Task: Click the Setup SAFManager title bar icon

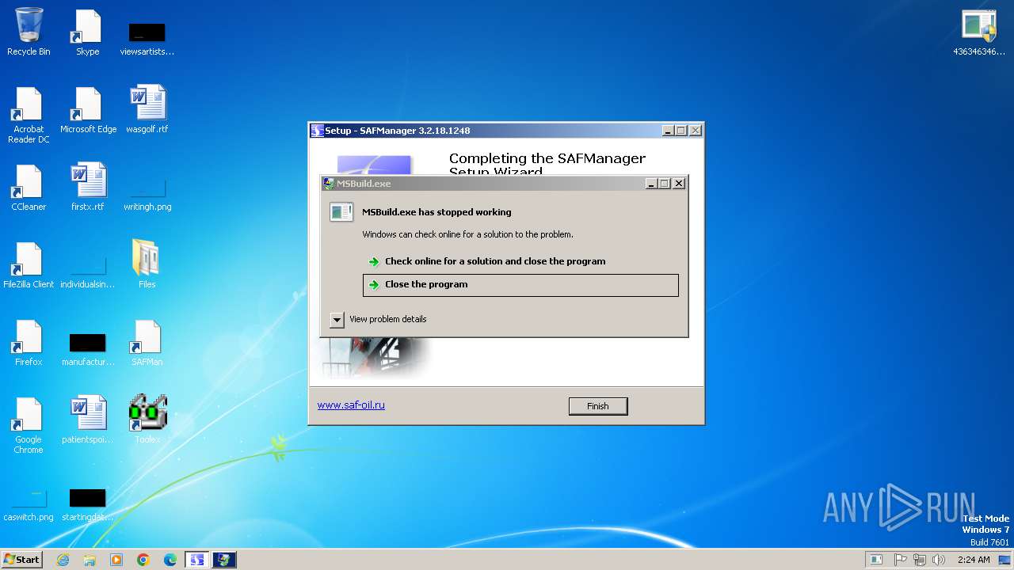Action: click(317, 131)
